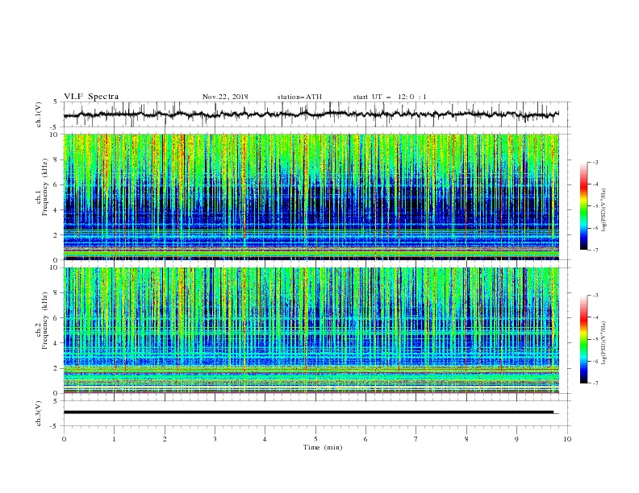
Task: Click time axis tick label "7"
Action: pyautogui.click(x=416, y=439)
